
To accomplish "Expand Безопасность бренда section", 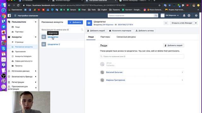I will 36,77.
